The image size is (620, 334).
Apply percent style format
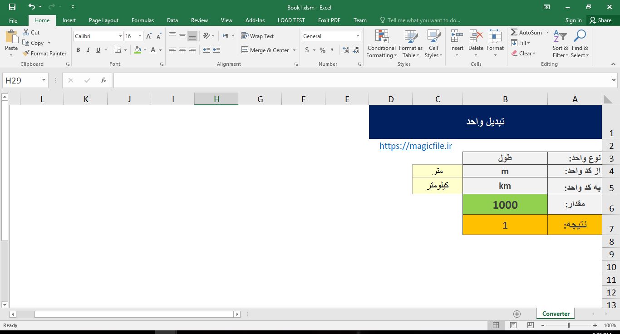click(x=322, y=50)
